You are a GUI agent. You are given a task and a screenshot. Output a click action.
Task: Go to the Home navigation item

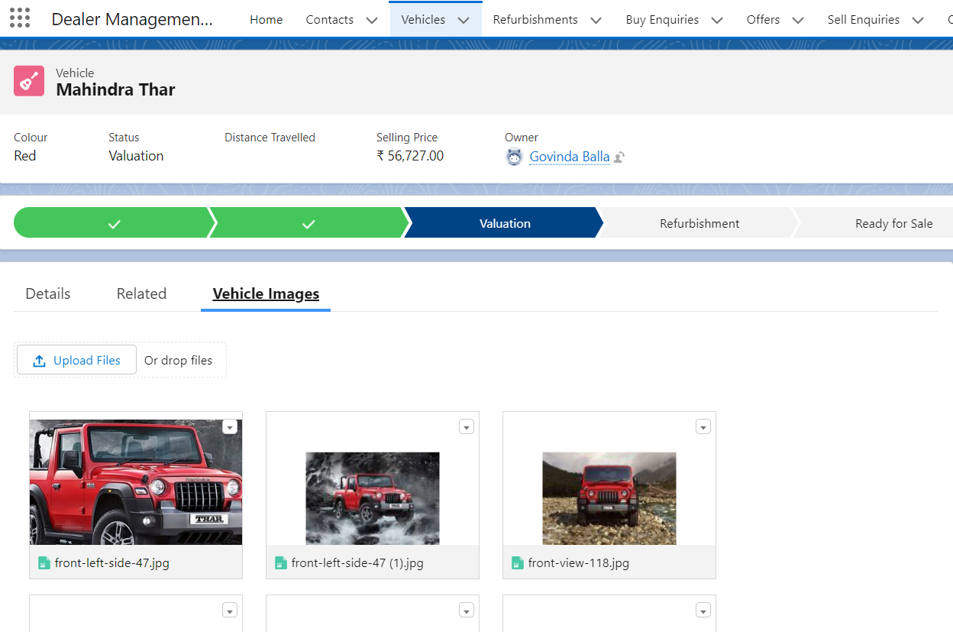click(267, 20)
